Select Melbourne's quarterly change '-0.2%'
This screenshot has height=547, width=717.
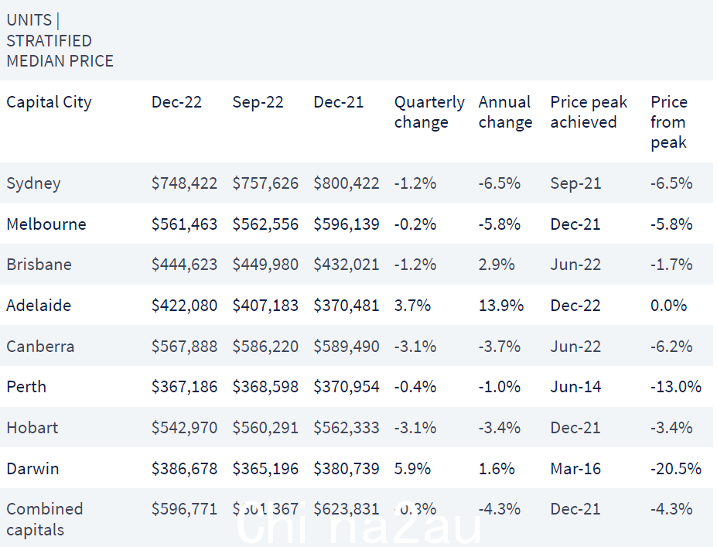(415, 224)
